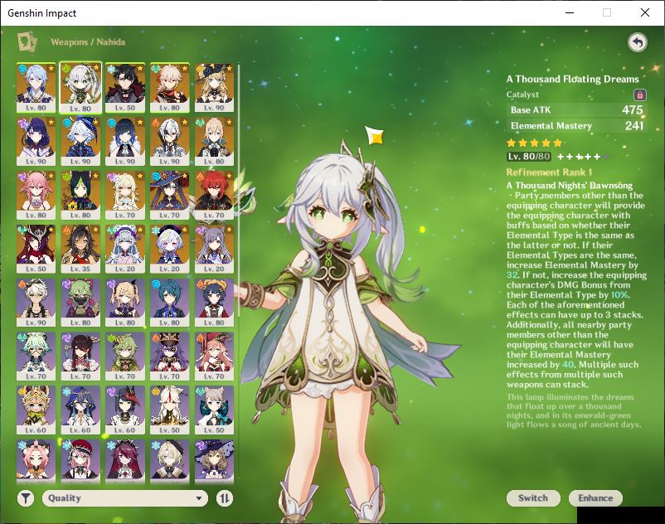Toggle the sort order arrows icon
665x524 pixels.
pos(225,498)
